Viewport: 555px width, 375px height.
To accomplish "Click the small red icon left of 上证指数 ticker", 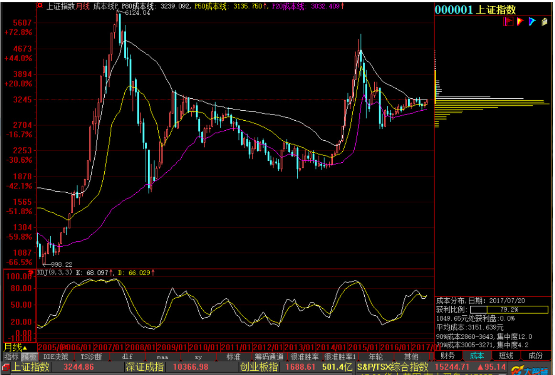I will point(5,367).
